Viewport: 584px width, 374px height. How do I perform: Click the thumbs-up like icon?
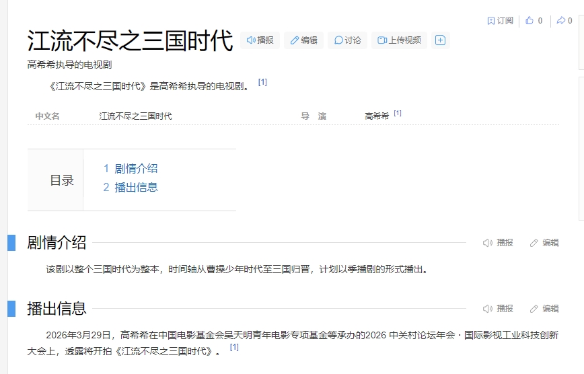(x=530, y=20)
